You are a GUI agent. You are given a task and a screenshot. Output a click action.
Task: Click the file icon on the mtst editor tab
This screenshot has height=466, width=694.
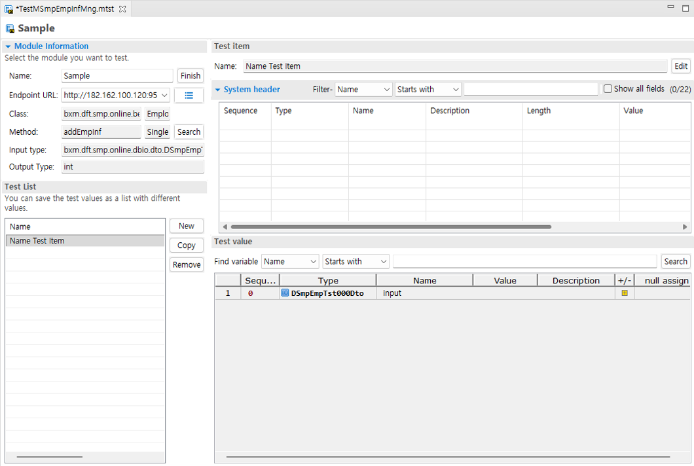tap(9, 9)
